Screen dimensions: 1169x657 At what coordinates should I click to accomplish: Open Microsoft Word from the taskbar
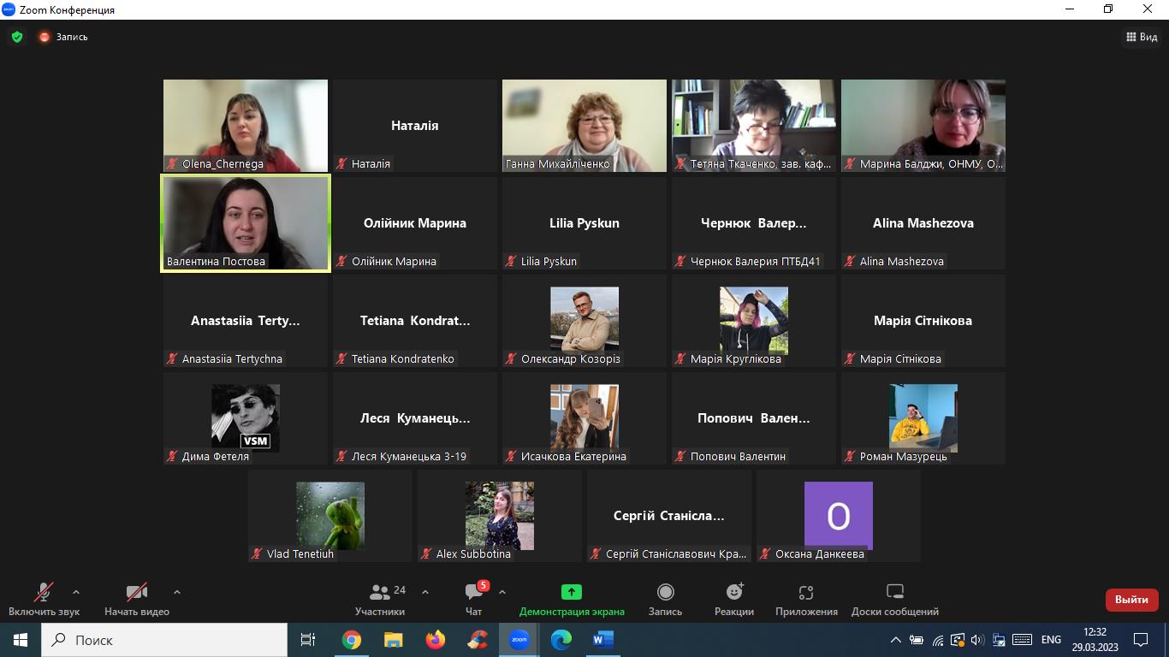coord(602,639)
